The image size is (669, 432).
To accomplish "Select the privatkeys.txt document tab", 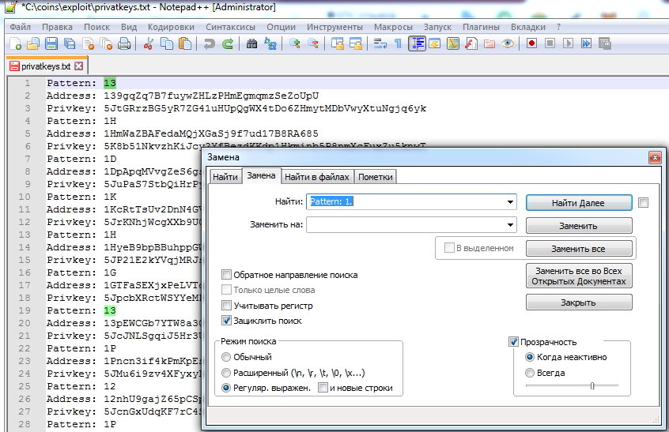I will [x=46, y=66].
